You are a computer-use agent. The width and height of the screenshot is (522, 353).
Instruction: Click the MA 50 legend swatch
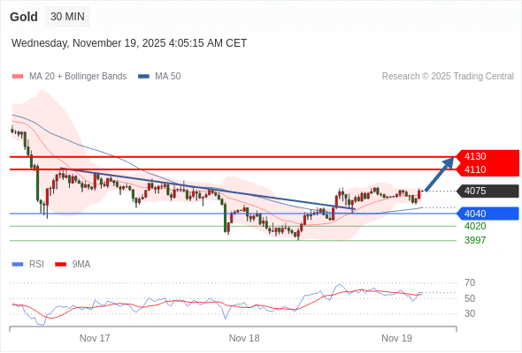tap(143, 77)
